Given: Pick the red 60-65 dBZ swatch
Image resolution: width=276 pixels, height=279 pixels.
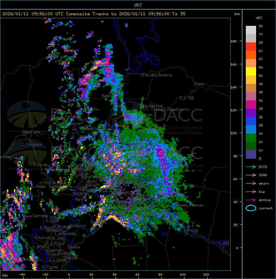Looking at the screenshot, I should coord(251,47).
